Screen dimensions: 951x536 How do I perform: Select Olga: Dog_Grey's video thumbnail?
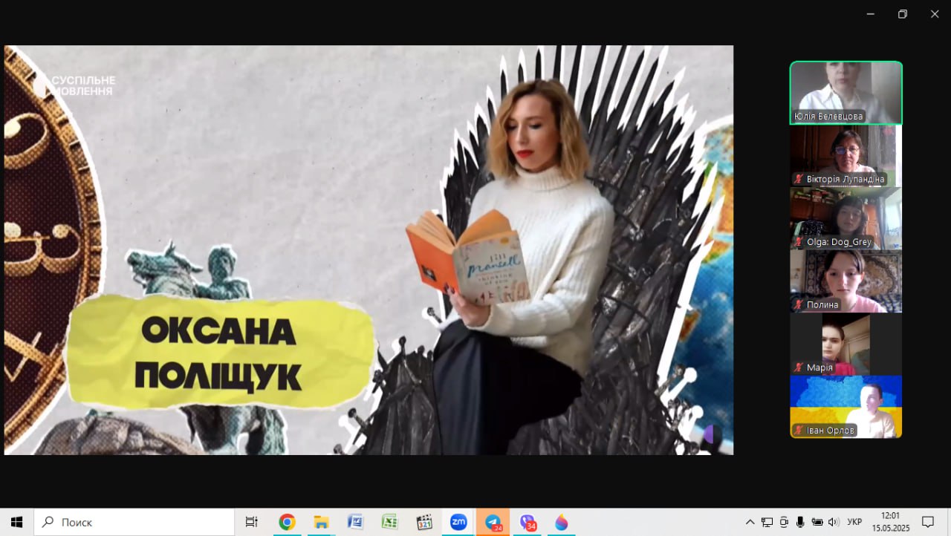pos(846,218)
